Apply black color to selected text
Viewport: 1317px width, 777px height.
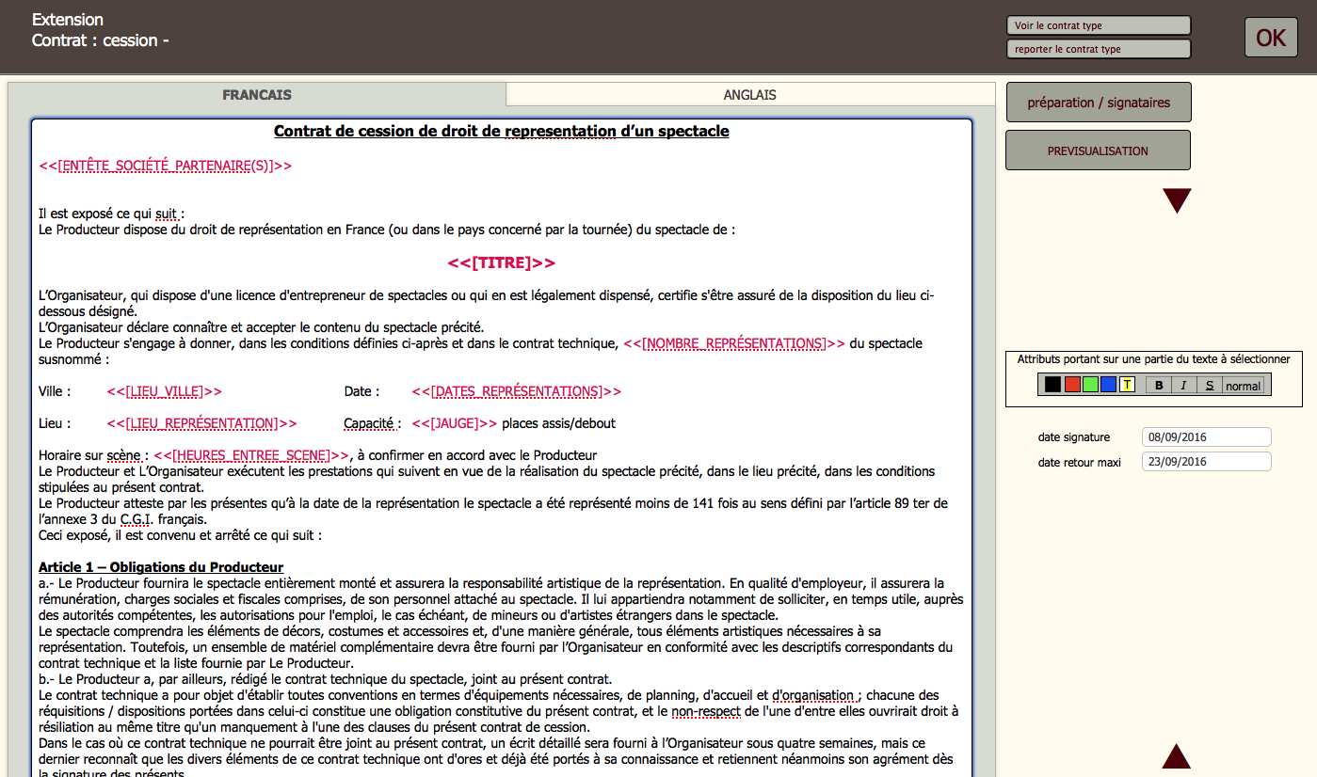coord(1052,385)
